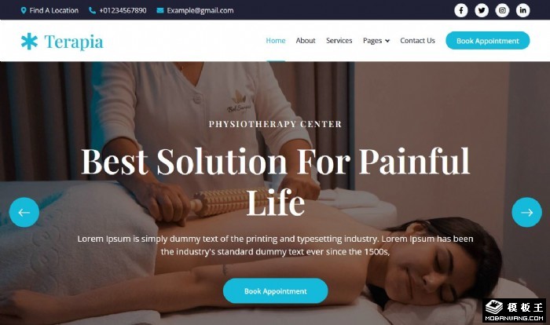550x325 pixels.
Task: Open Contact Us from navigation
Action: pos(417,41)
